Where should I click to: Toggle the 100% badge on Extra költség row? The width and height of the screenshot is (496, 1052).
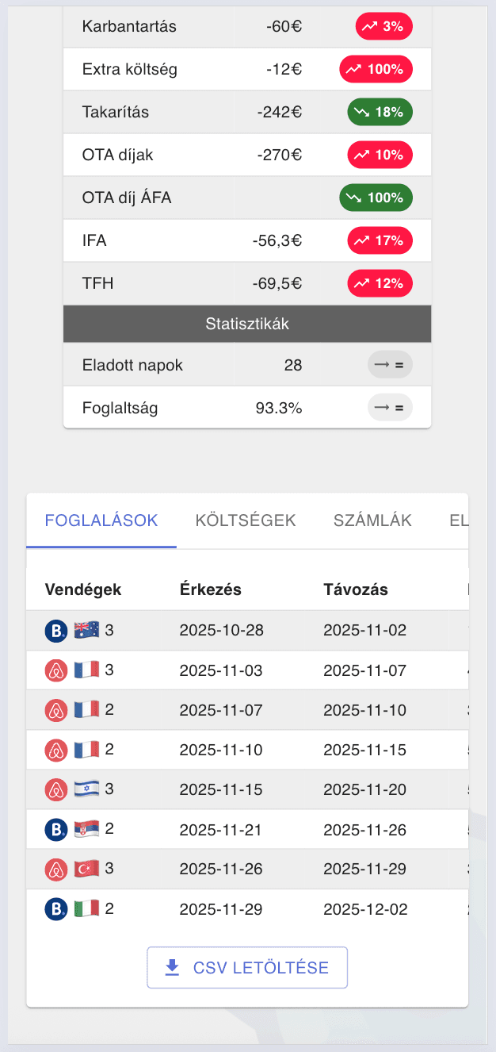376,69
